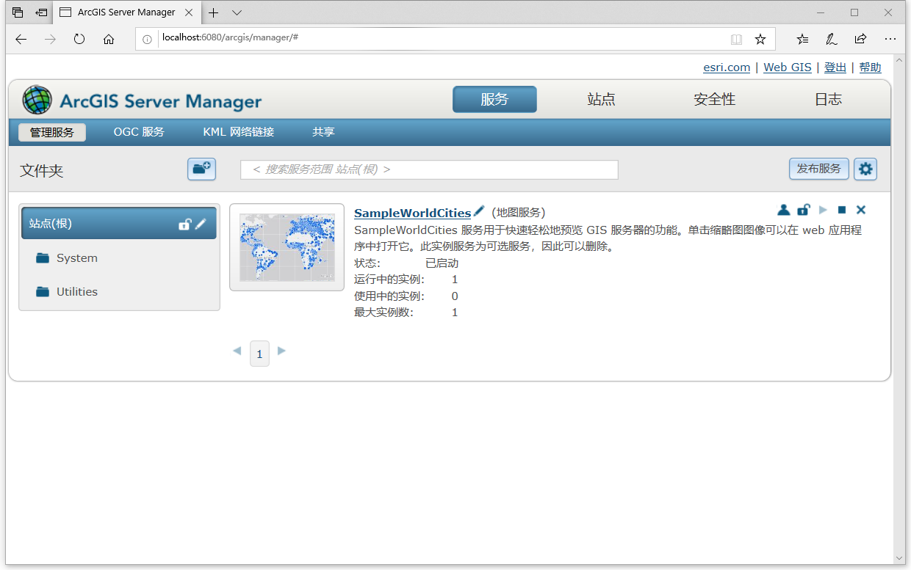
Task: Switch to the 日志 tab
Action: [x=828, y=100]
